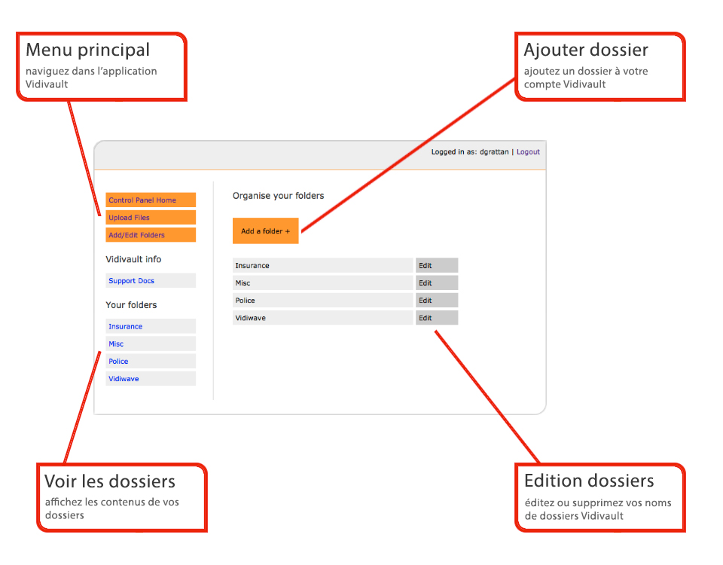Select the Insurance row in Organise list
The height and width of the screenshot is (565, 723).
(x=323, y=266)
